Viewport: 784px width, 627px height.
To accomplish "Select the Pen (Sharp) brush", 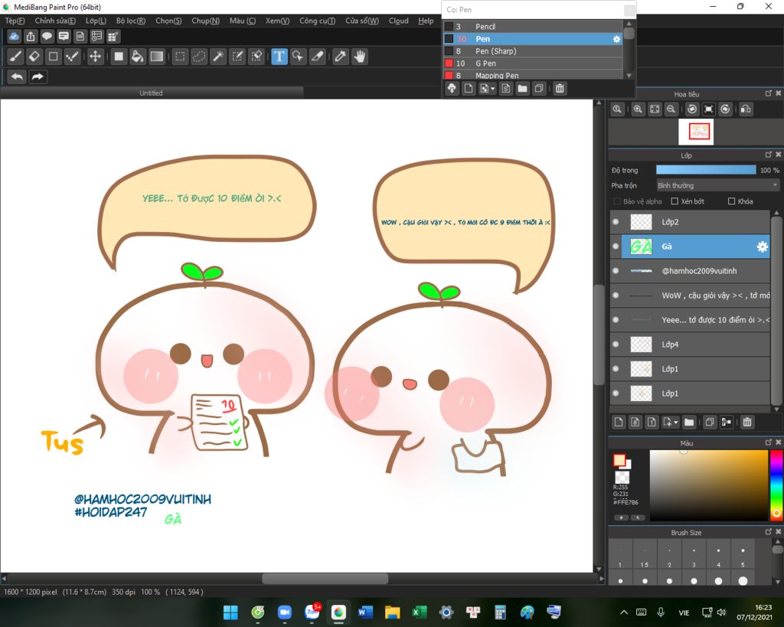I will [x=533, y=51].
